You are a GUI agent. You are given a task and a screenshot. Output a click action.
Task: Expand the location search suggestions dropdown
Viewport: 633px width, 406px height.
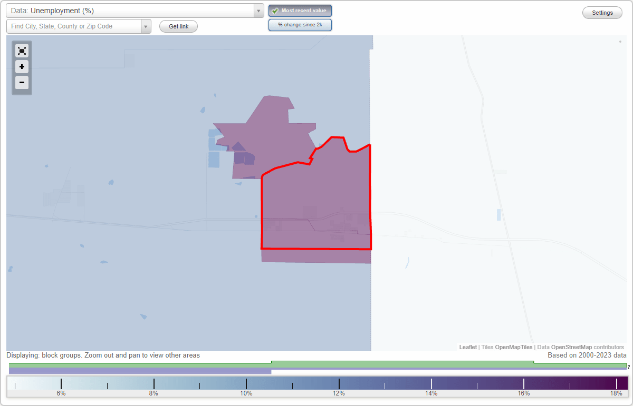tap(147, 26)
